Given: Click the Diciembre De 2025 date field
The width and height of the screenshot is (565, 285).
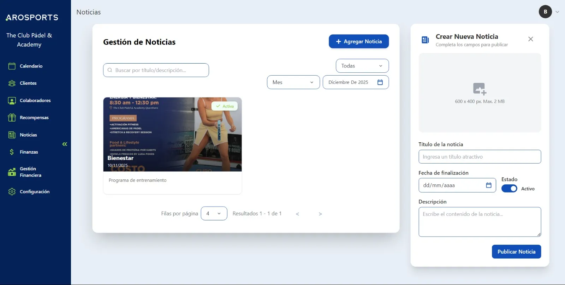Looking at the screenshot, I should 356,82.
